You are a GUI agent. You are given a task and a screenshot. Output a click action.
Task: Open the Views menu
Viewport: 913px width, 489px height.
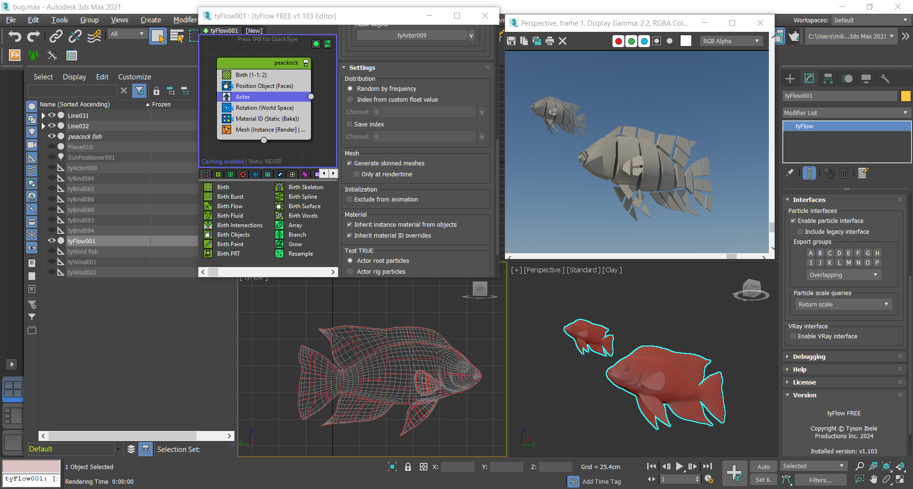pyautogui.click(x=119, y=19)
